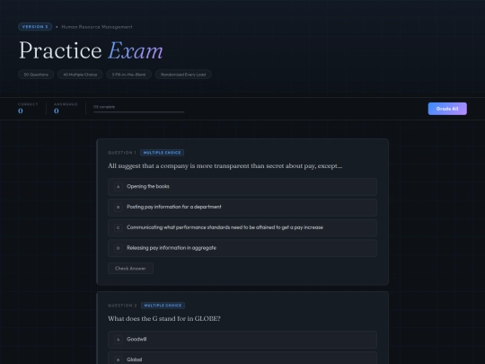Click the 5 Fill-in-the-Blank pill
Image resolution: width=485 pixels, height=364 pixels.
[129, 75]
